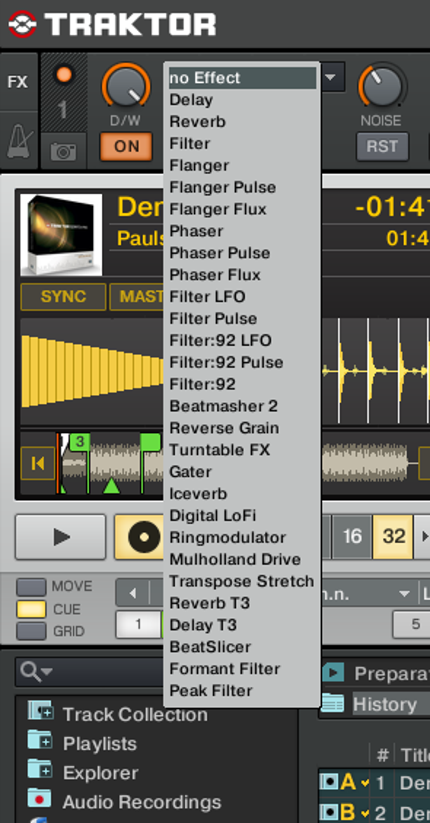The height and width of the screenshot is (823, 430).
Task: Set loop size to 32
Action: coord(393,537)
